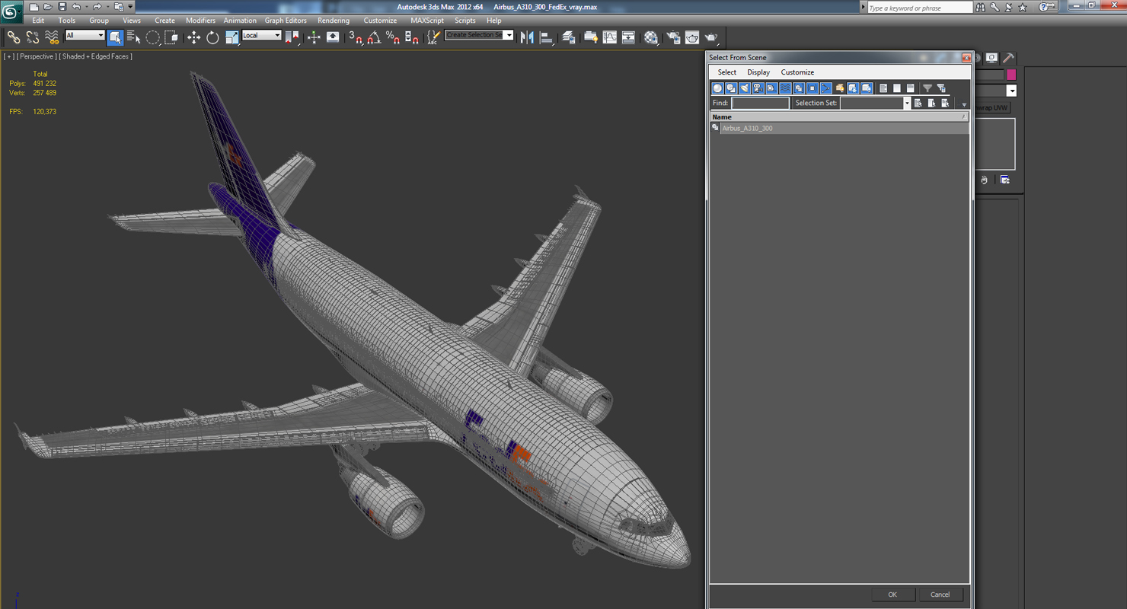Activate Select and Rotate tool

click(x=213, y=37)
